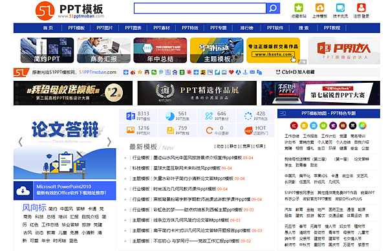Open the 我给母校送模板 contest banner

point(73,93)
